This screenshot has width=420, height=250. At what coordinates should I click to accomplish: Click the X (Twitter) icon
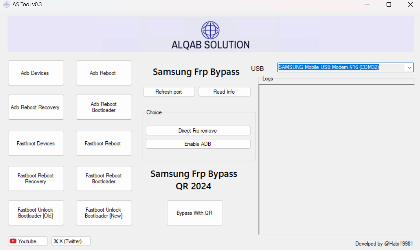57,241
